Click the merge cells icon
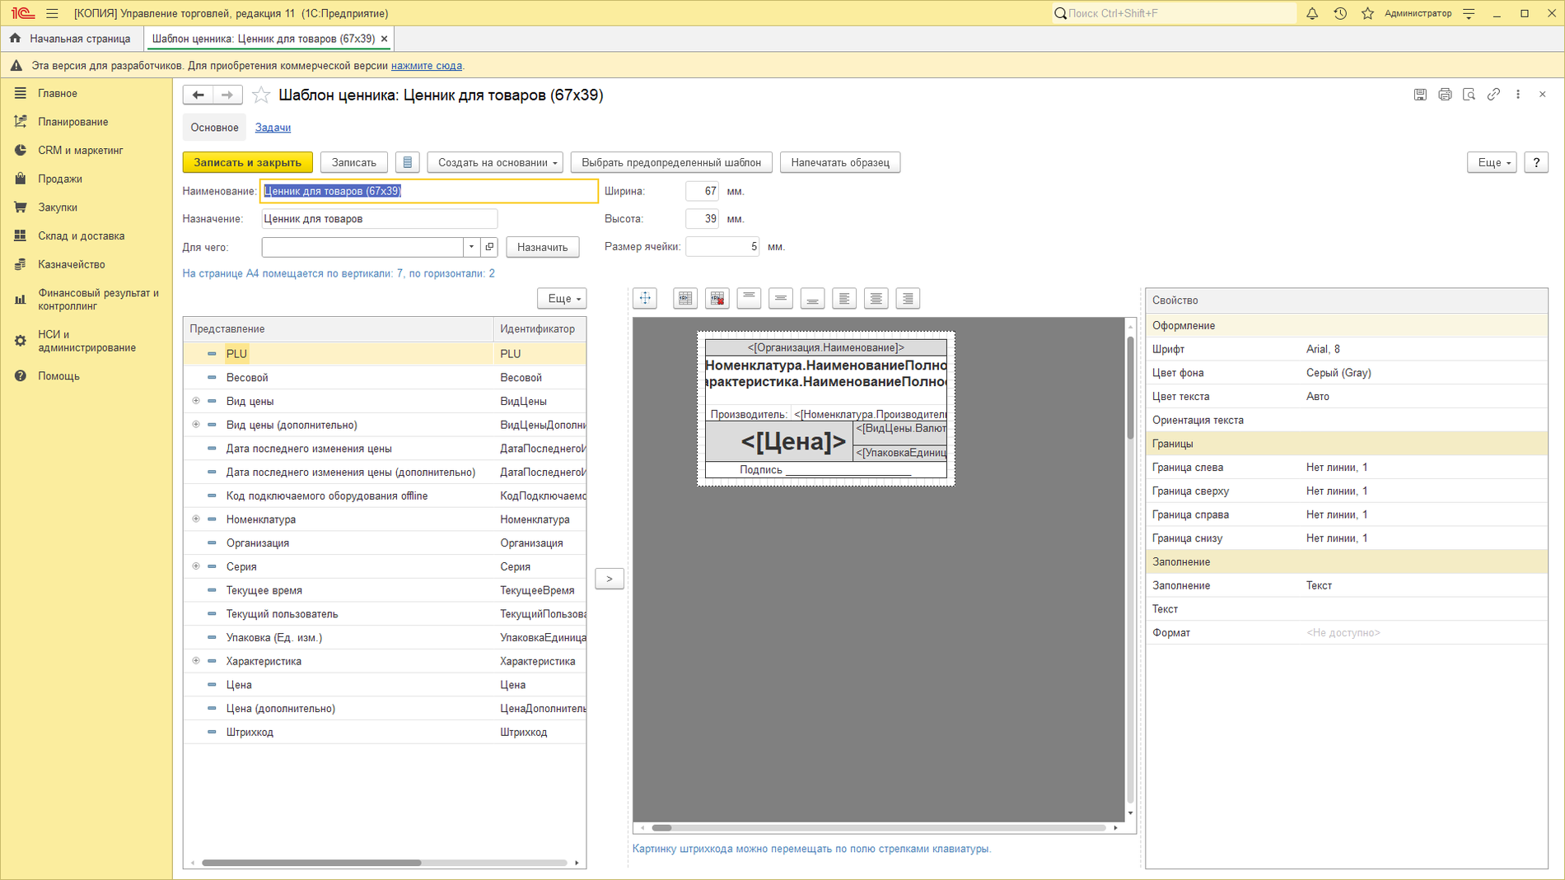The height and width of the screenshot is (880, 1565). 685,299
